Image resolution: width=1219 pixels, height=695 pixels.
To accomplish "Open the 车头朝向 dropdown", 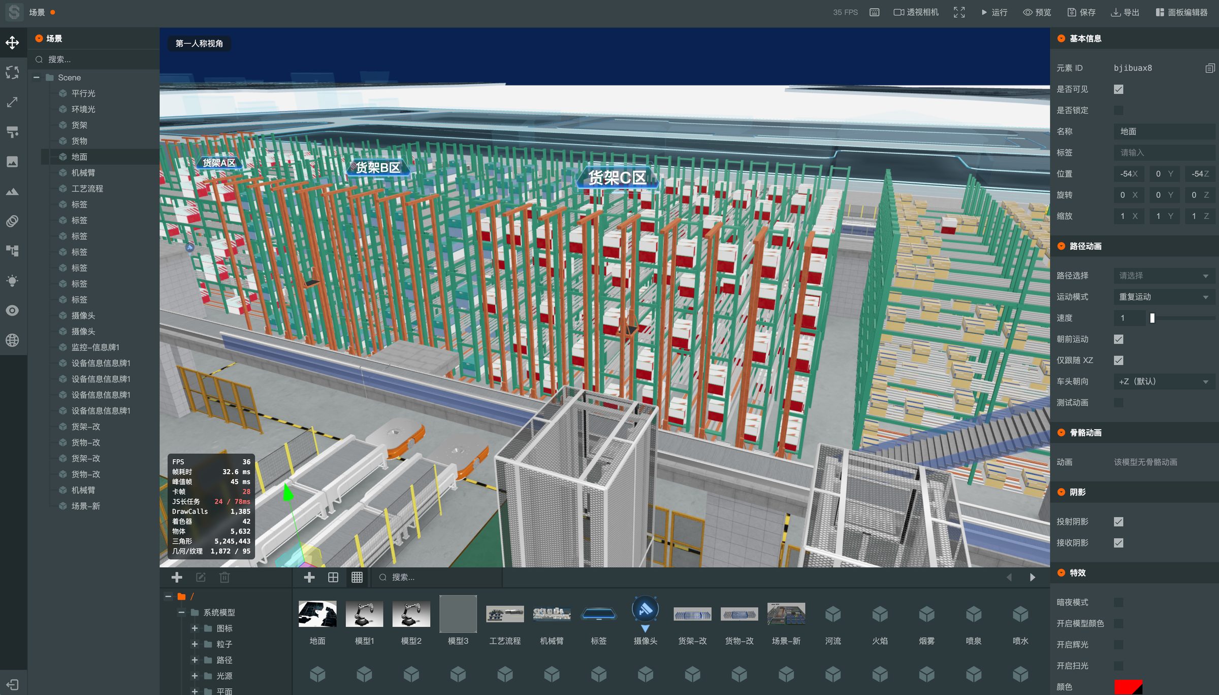I will click(1164, 381).
